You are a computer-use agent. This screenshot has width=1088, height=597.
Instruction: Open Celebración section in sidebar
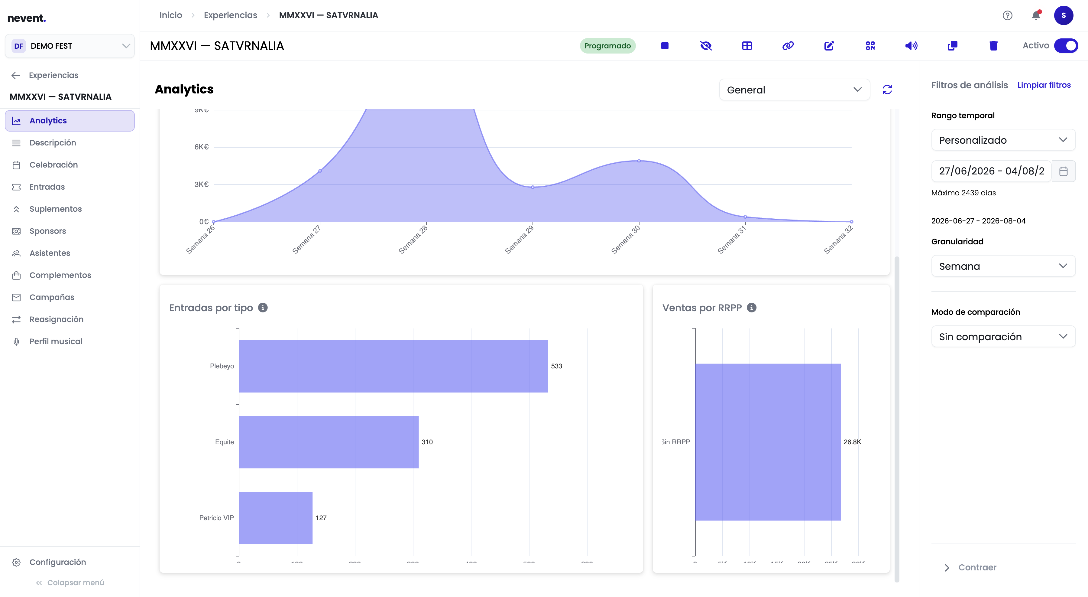click(x=70, y=165)
